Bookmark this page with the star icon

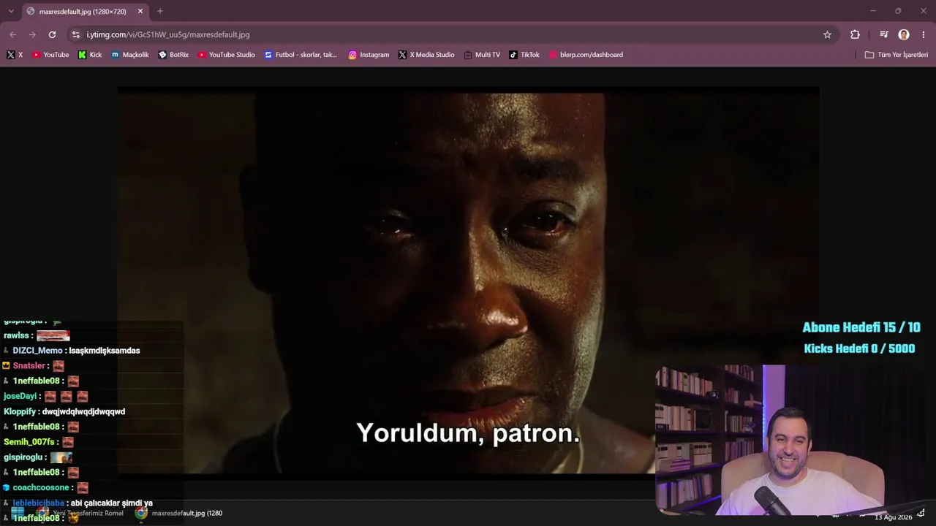(827, 34)
